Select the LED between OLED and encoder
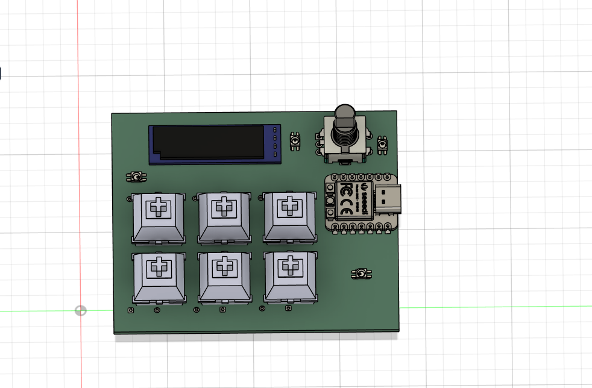 point(295,142)
